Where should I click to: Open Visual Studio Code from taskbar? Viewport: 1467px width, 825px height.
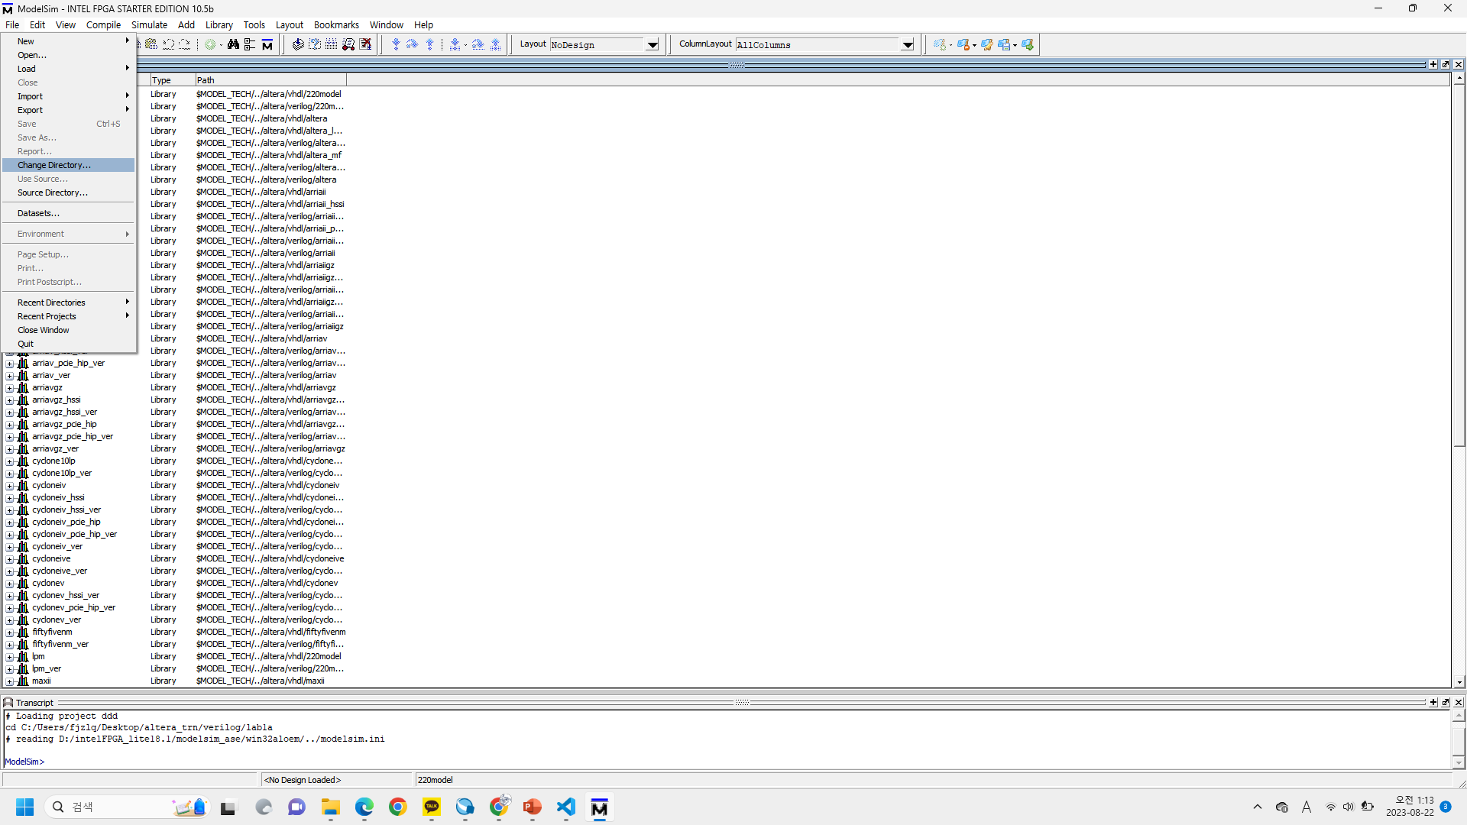[x=566, y=807]
